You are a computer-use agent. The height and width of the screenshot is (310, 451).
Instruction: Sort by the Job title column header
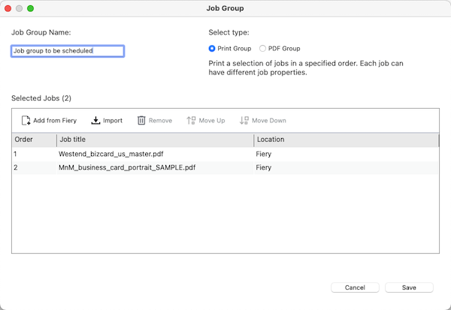click(154, 140)
